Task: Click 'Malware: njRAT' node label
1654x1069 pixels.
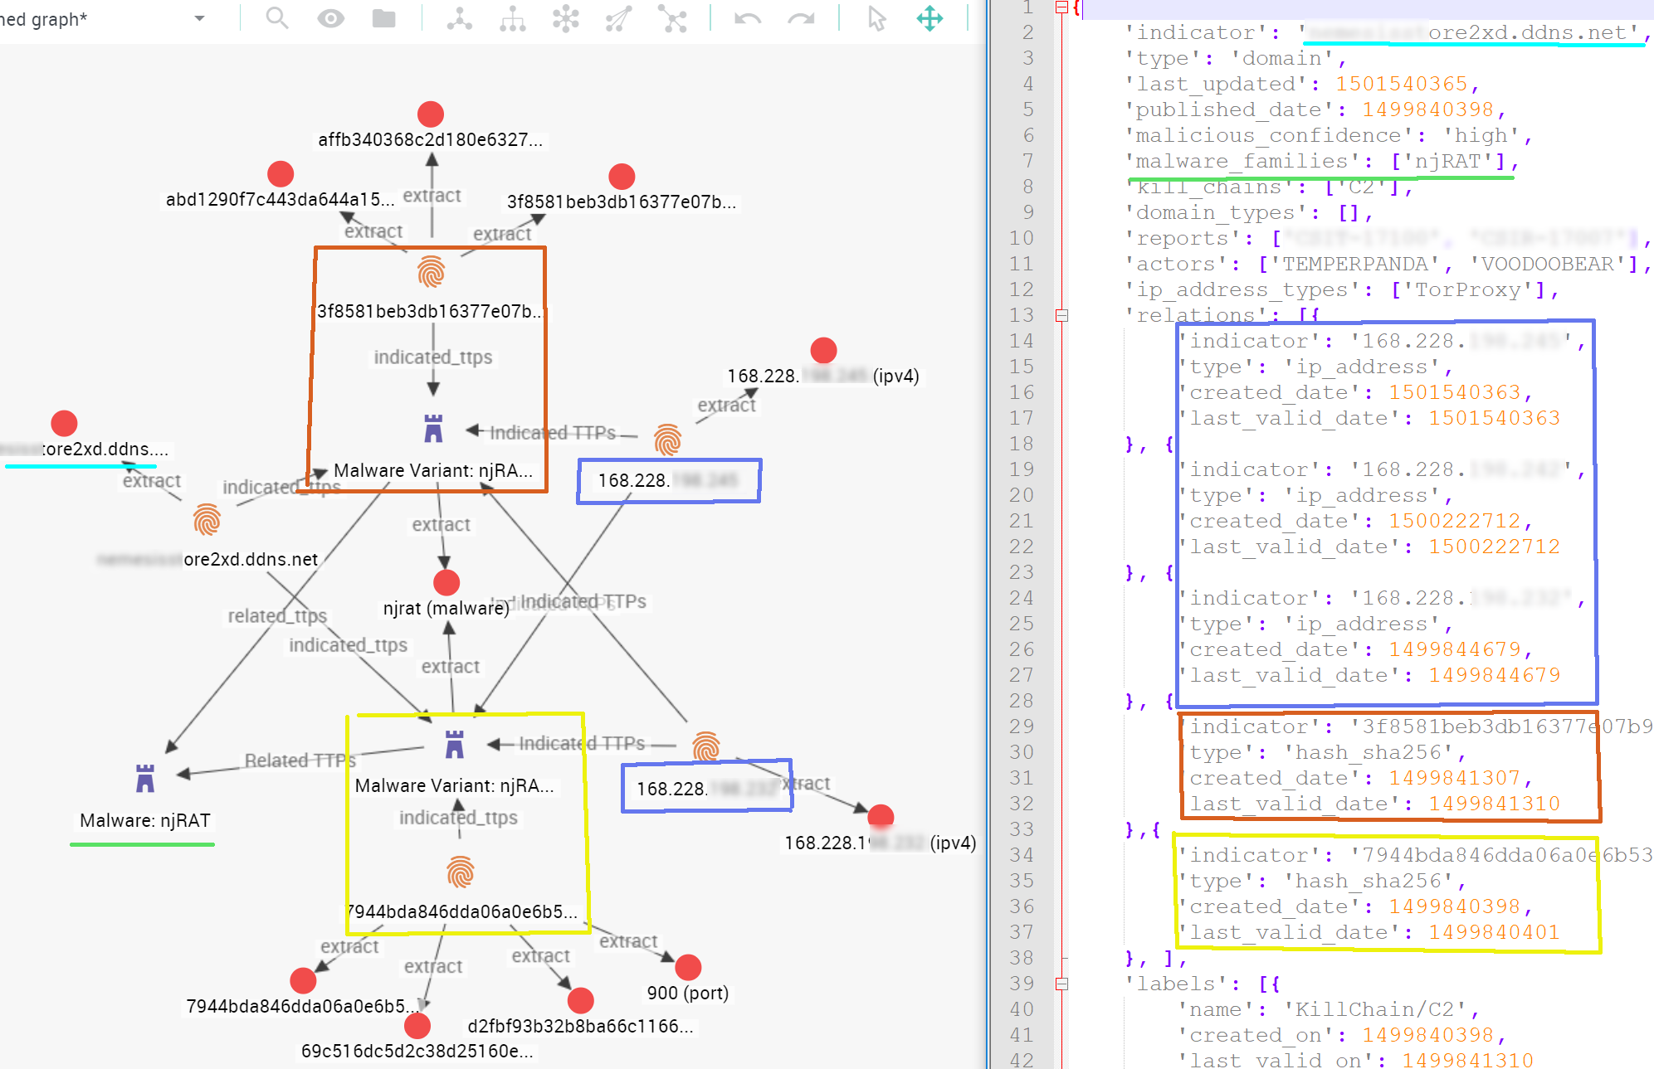Action: pyautogui.click(x=145, y=820)
